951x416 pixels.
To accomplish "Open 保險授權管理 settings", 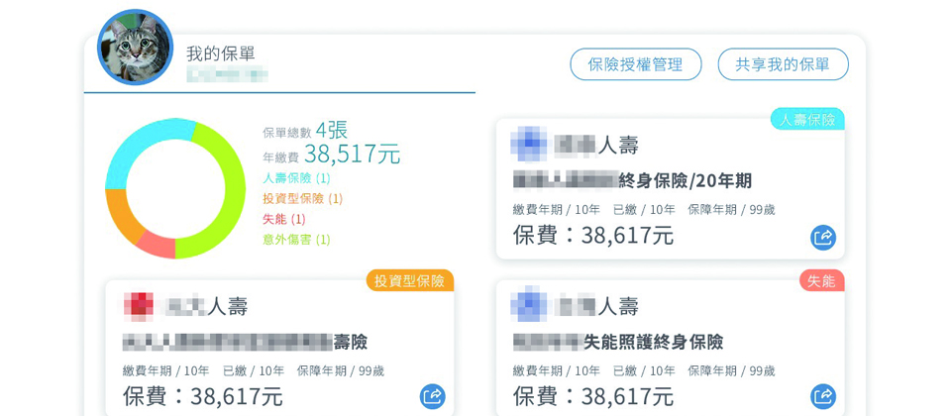I will click(636, 64).
